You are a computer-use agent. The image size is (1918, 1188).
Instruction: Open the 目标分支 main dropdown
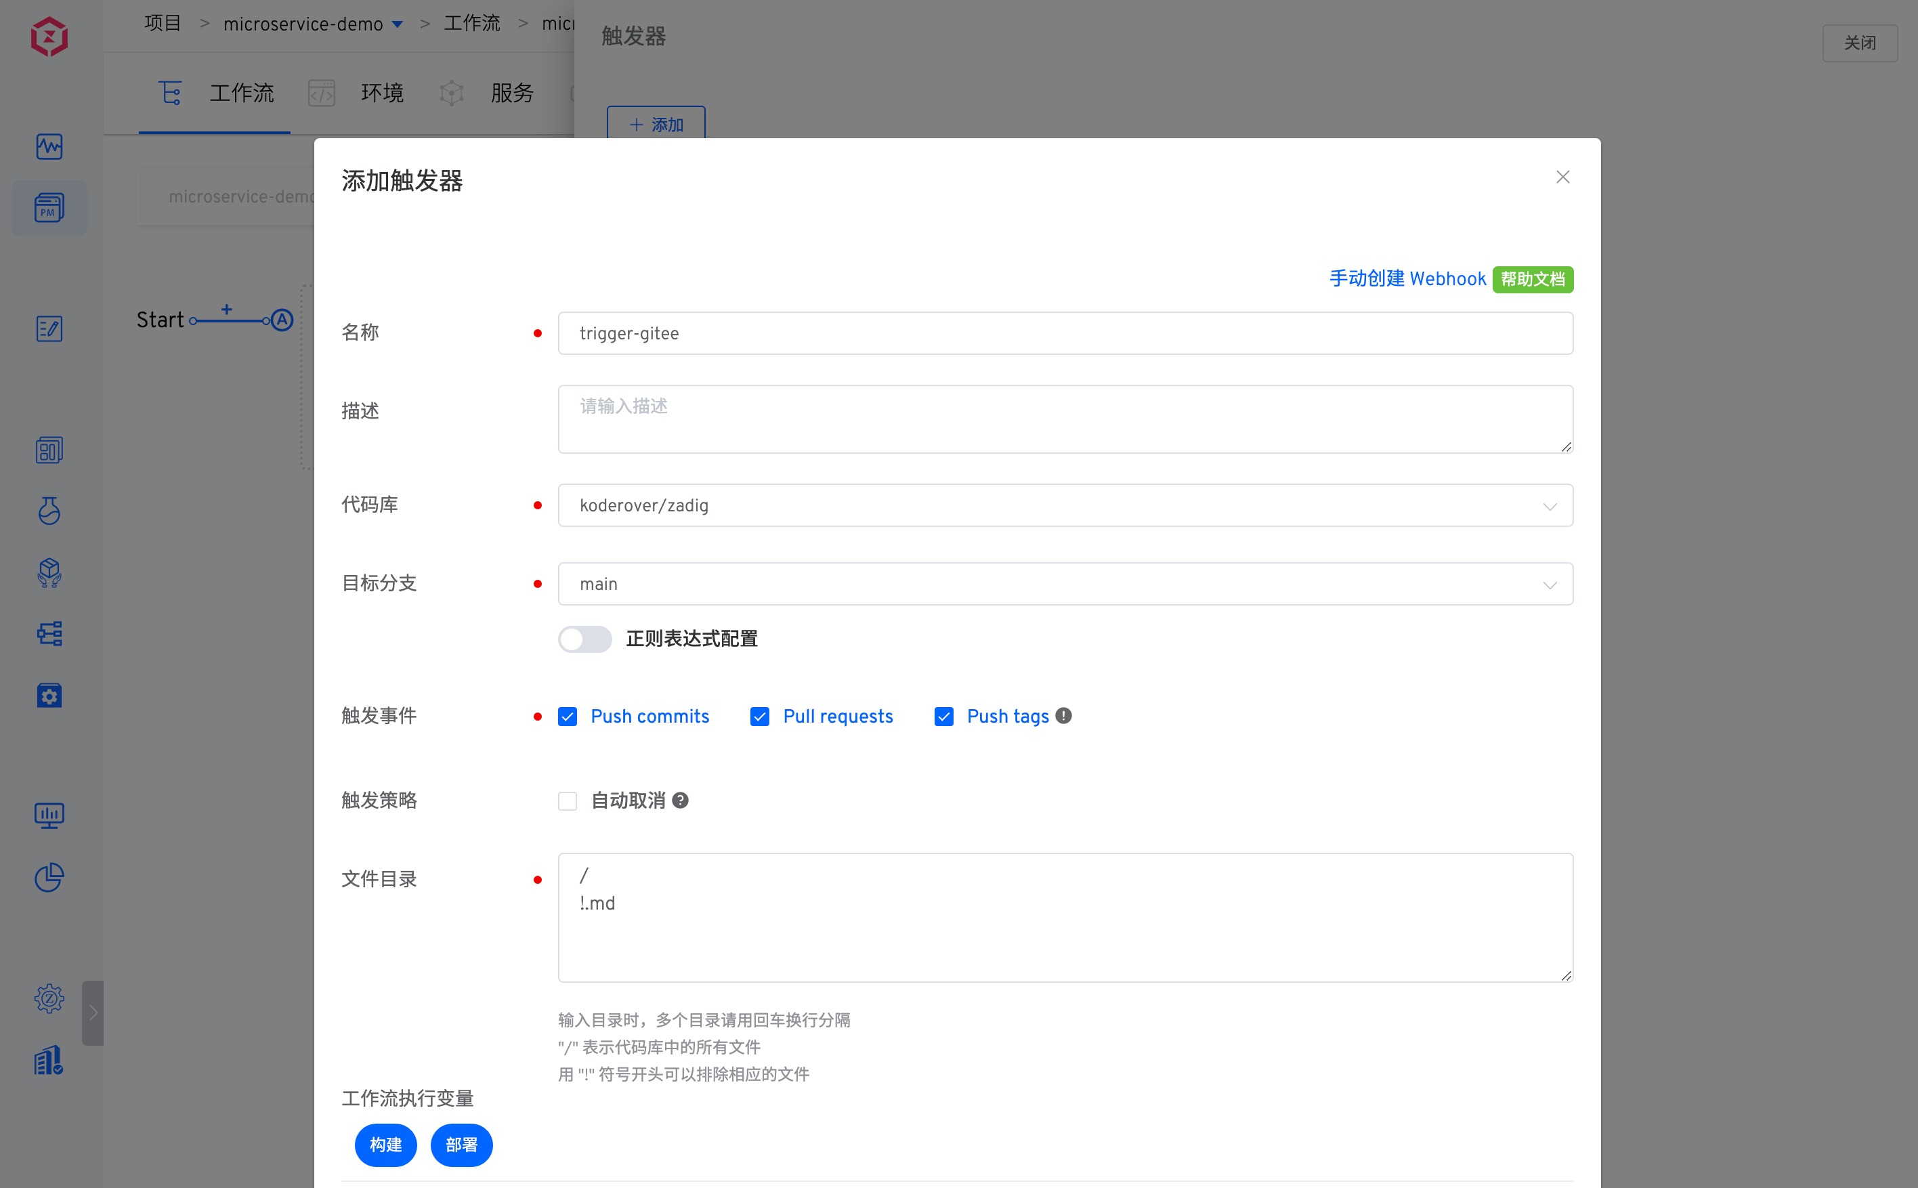(x=1065, y=584)
